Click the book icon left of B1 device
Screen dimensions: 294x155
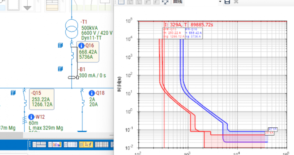click(60, 69)
